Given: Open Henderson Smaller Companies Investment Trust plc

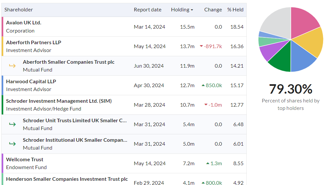Looking at the screenshot, I should pyautogui.click(x=67, y=179).
